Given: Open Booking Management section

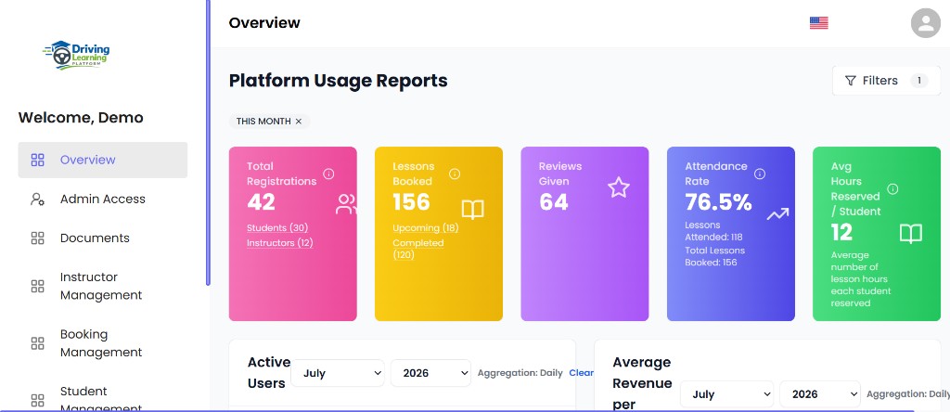Looking at the screenshot, I should tap(102, 343).
